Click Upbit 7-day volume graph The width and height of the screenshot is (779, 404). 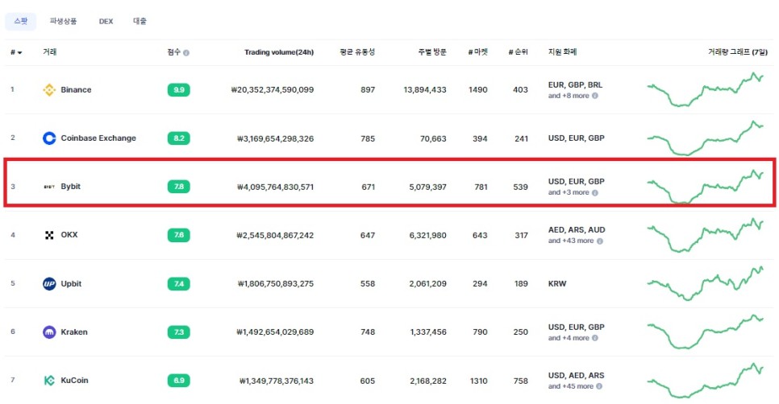coord(706,283)
